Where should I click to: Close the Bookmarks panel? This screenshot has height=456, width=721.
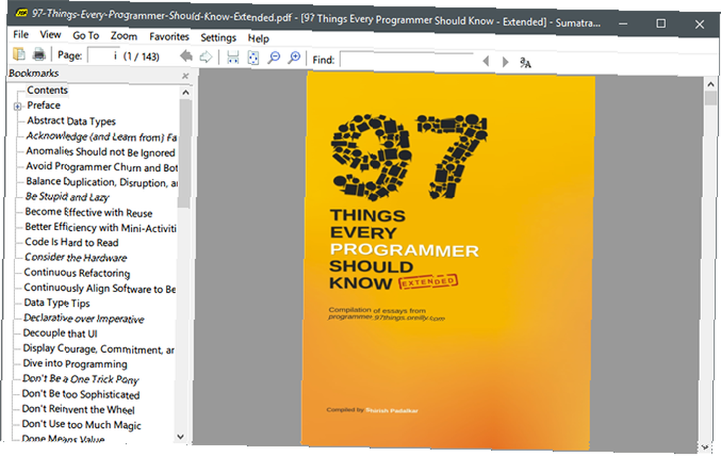pos(185,76)
